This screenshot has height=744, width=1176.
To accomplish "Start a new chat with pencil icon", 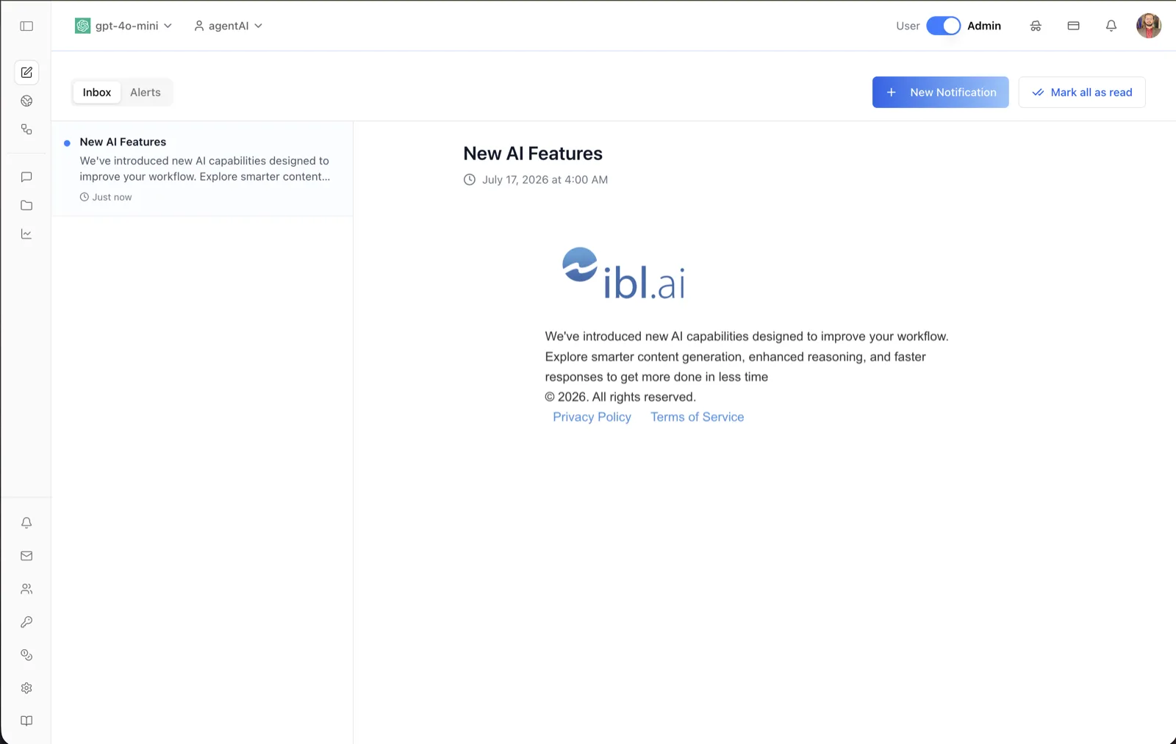I will [26, 73].
